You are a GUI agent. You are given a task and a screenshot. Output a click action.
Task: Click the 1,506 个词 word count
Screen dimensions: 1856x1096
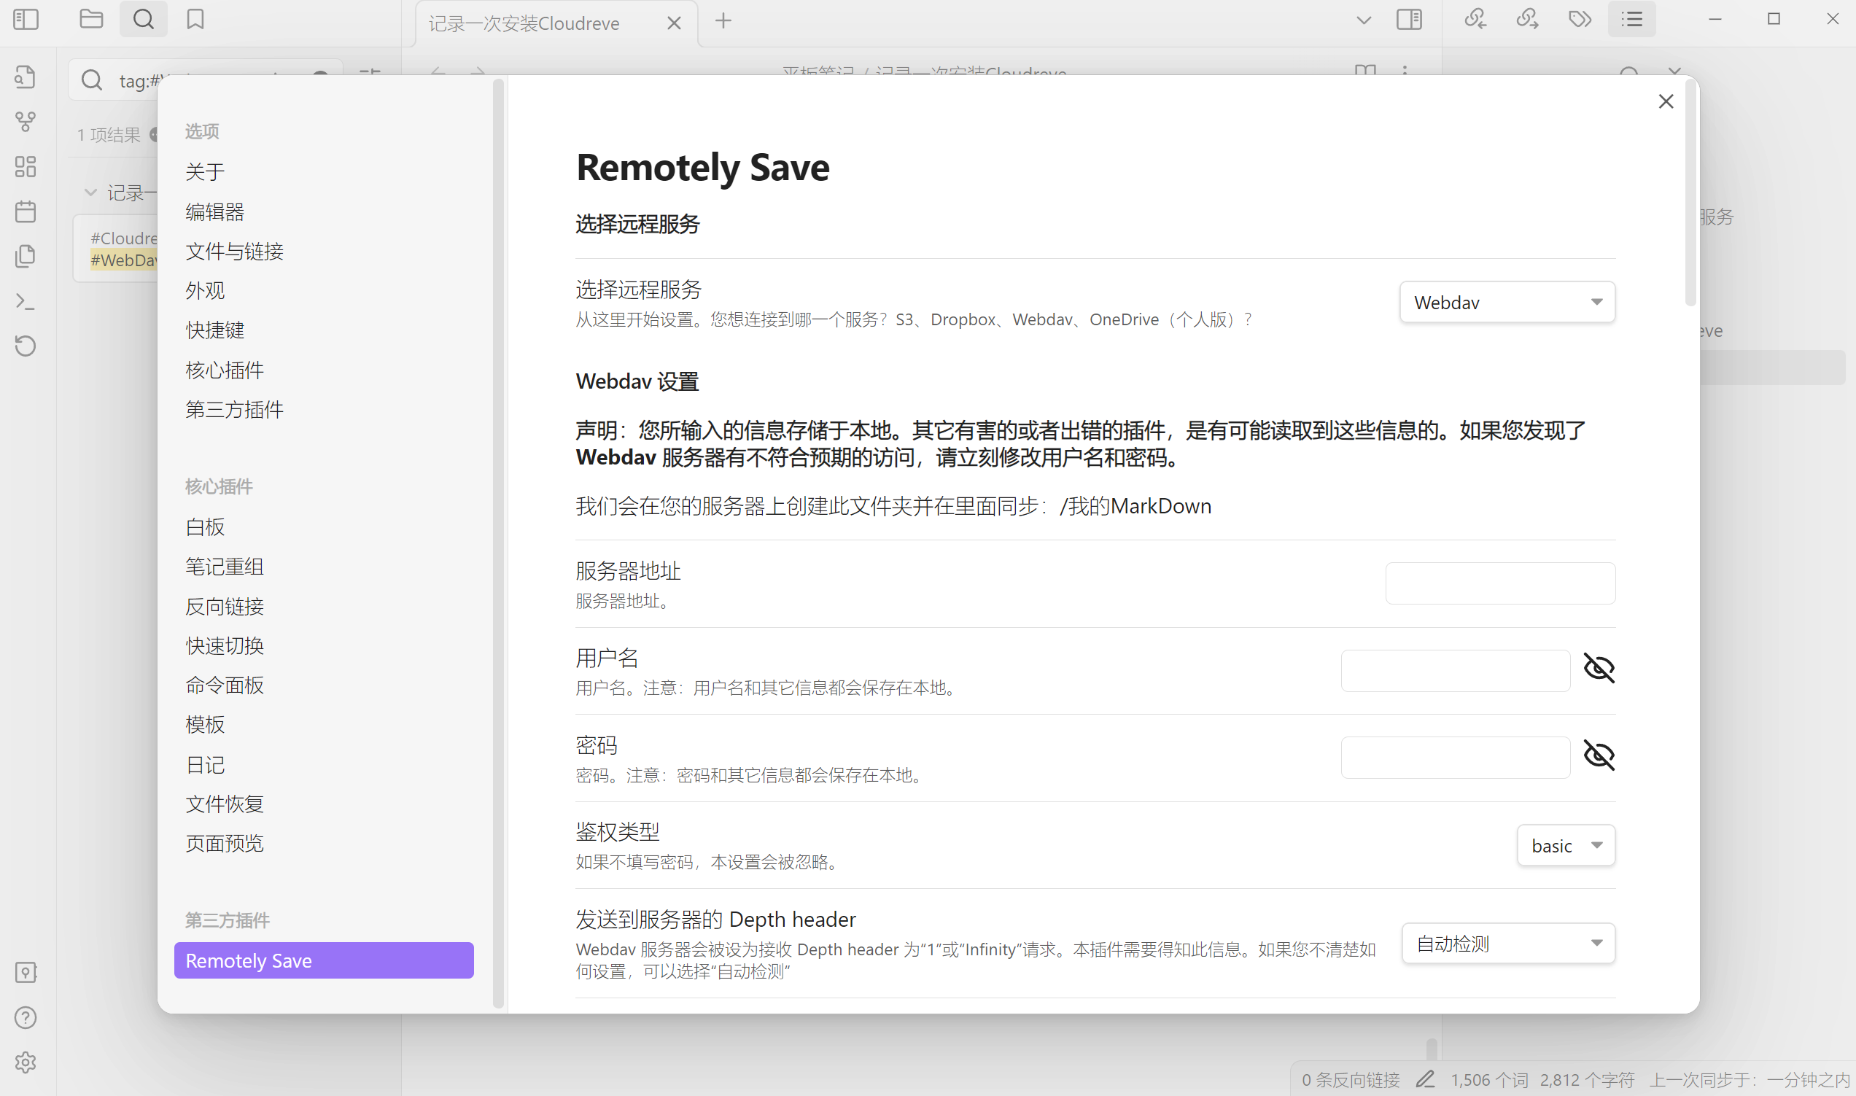pos(1489,1080)
